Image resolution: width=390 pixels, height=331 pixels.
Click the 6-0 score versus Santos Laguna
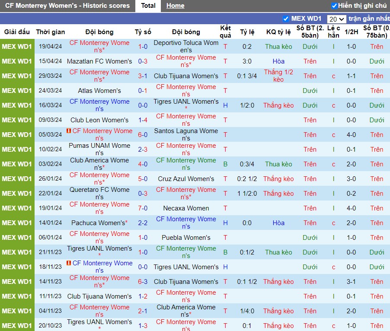pyautogui.click(x=143, y=135)
